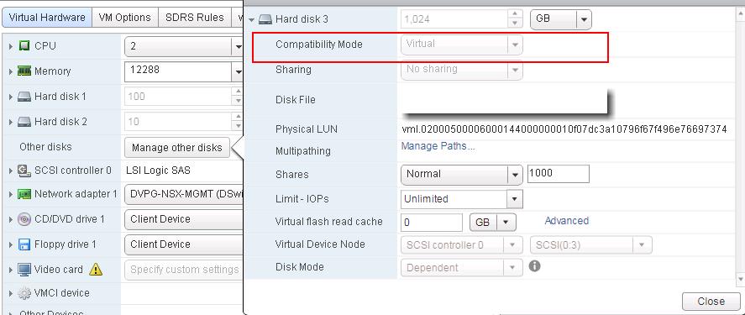Switch to the VM Options tab
745x315 pixels.
pyautogui.click(x=124, y=18)
